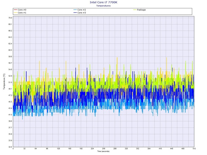Click the Temperatures subtitle
This screenshot has width=207, height=155.
tap(104, 6)
